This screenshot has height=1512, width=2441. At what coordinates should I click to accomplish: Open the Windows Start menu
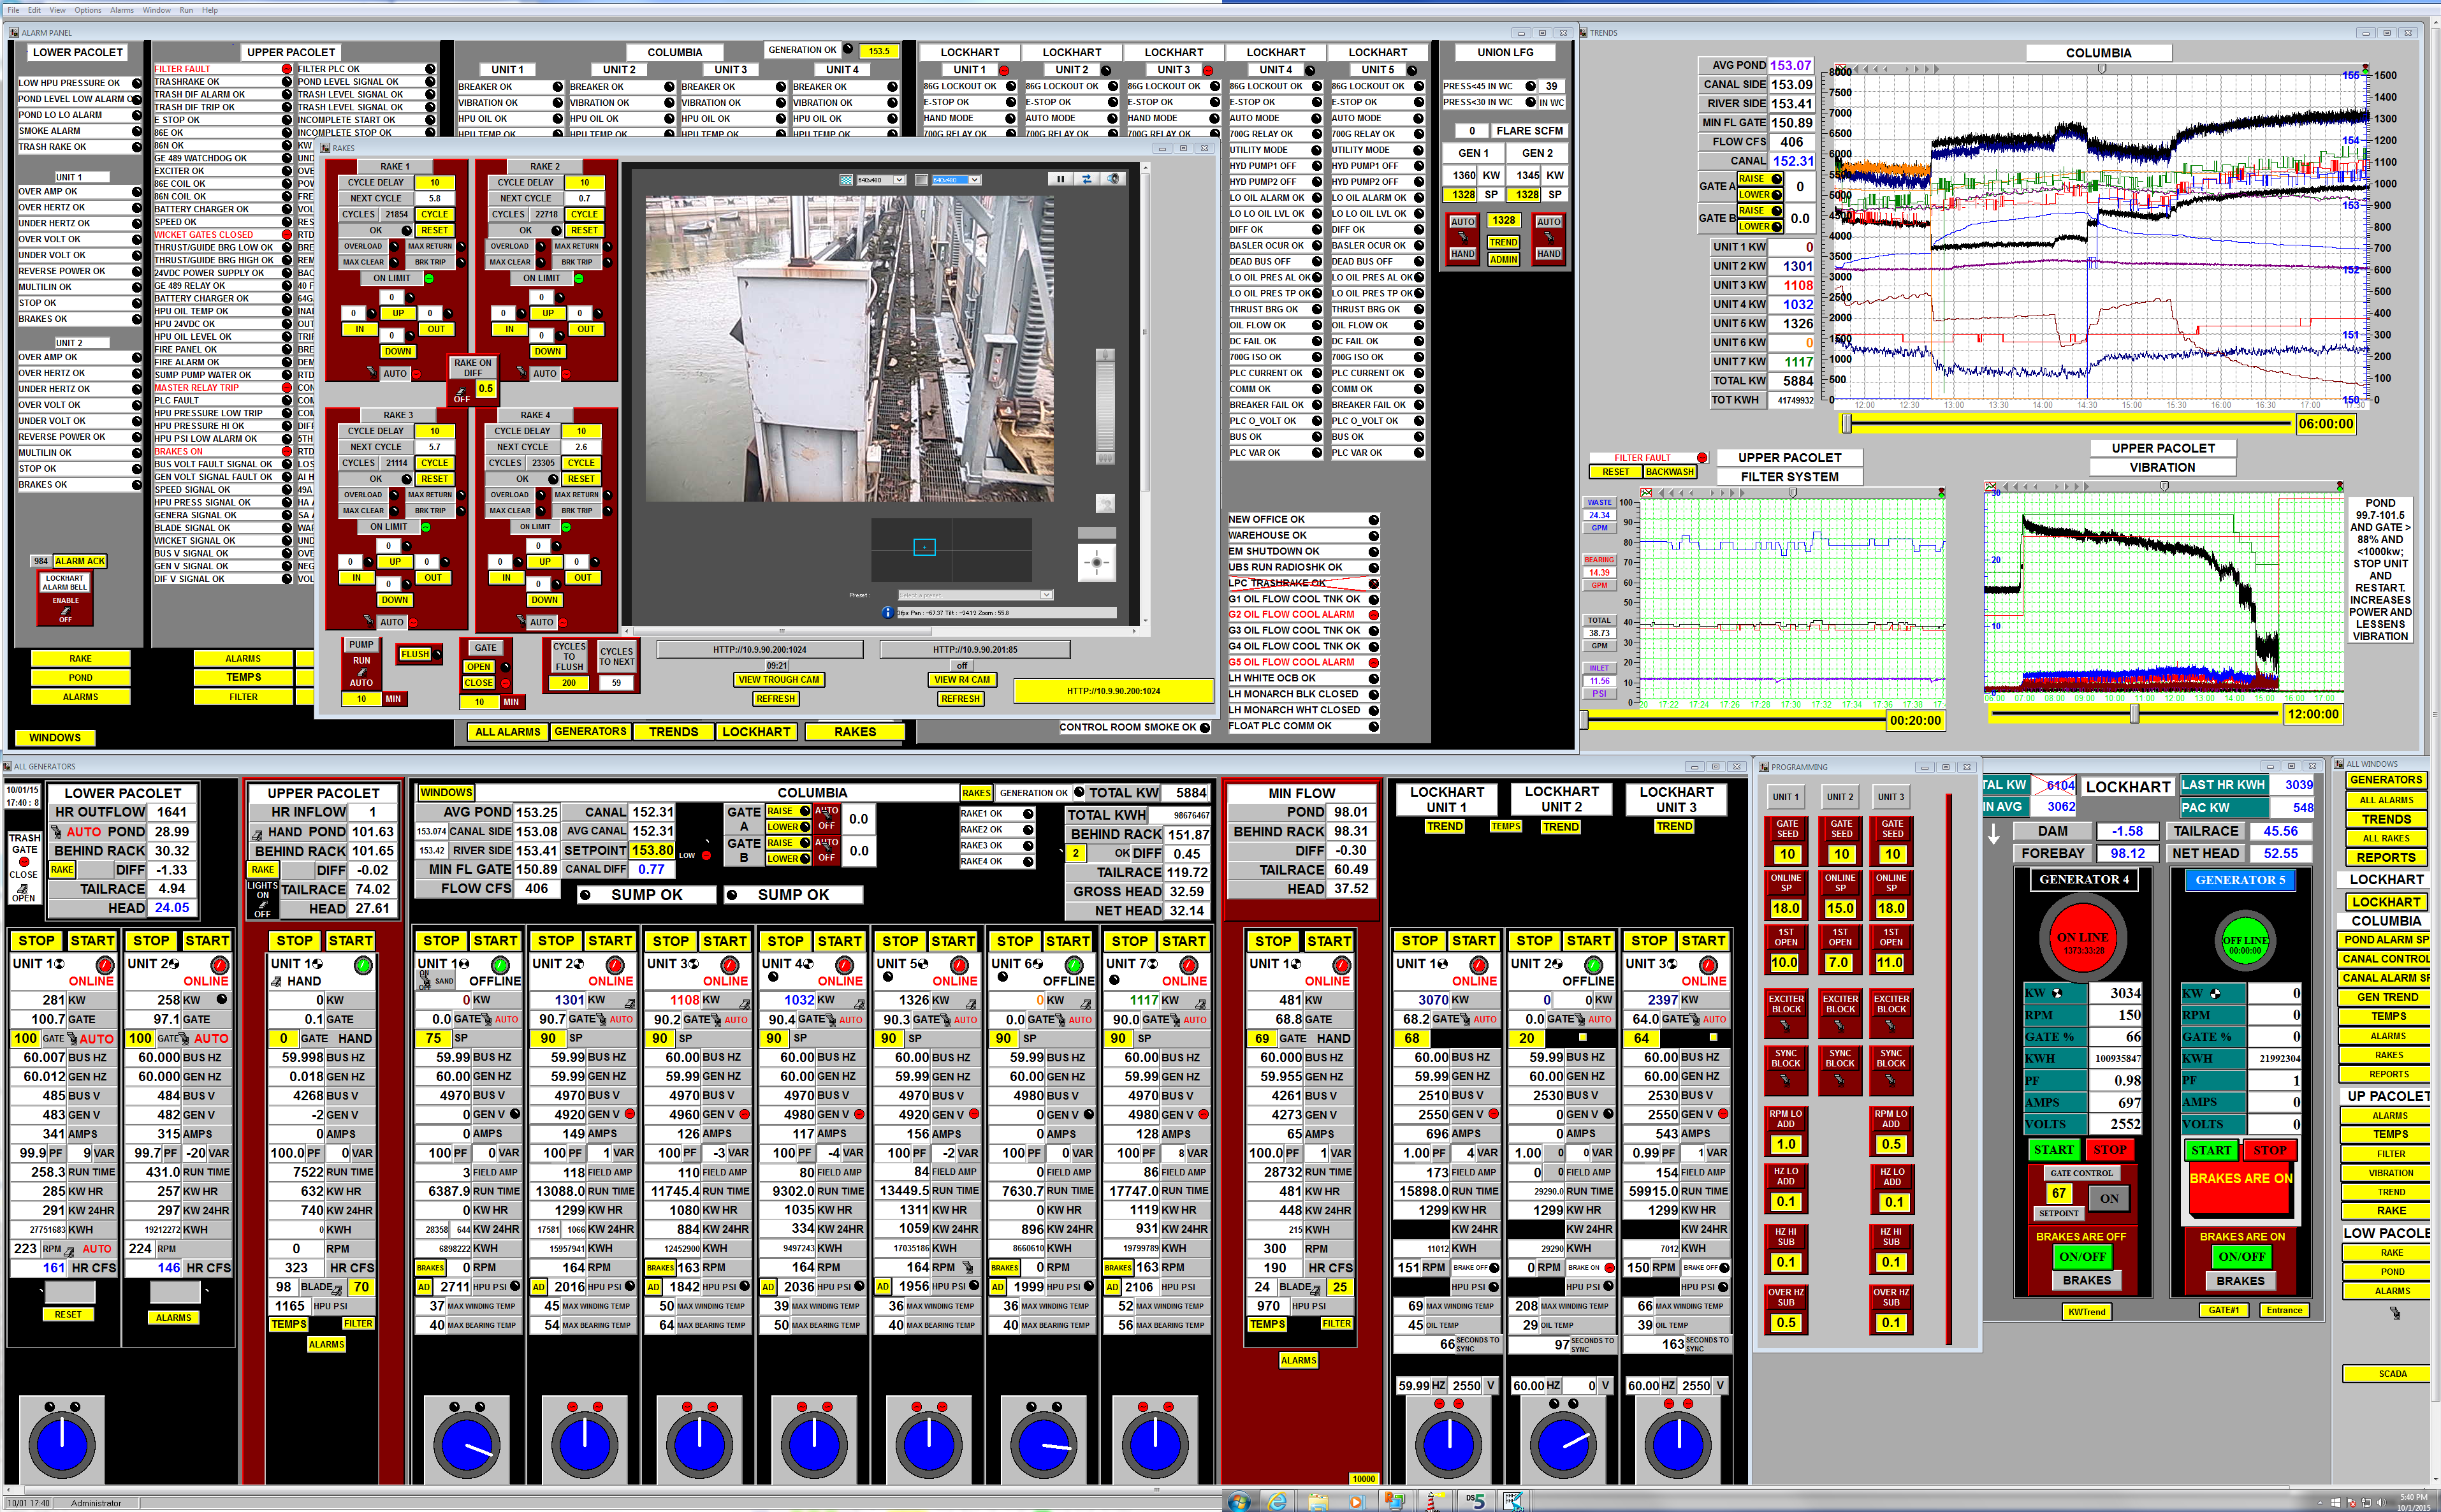click(x=1239, y=1501)
